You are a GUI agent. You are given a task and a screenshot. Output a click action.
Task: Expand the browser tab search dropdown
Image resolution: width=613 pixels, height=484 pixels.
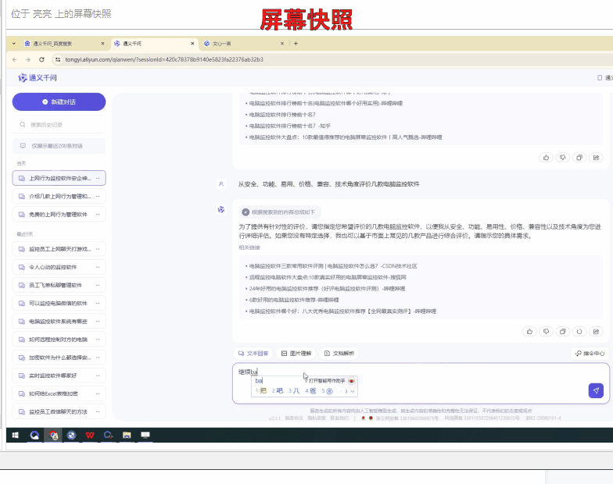coord(14,44)
